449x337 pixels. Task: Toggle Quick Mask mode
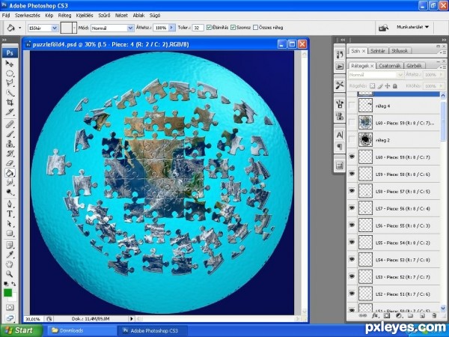(x=10, y=308)
